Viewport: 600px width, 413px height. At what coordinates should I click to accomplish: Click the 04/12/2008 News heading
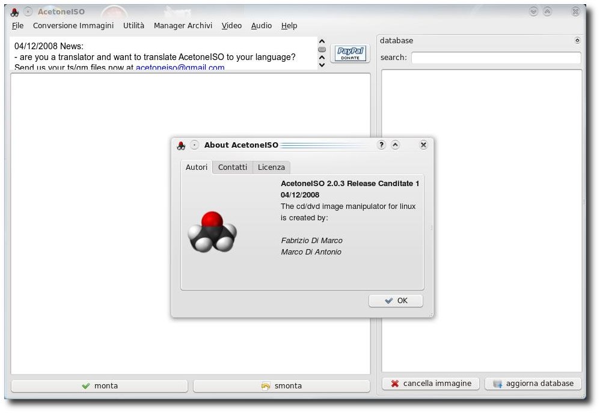(49, 46)
